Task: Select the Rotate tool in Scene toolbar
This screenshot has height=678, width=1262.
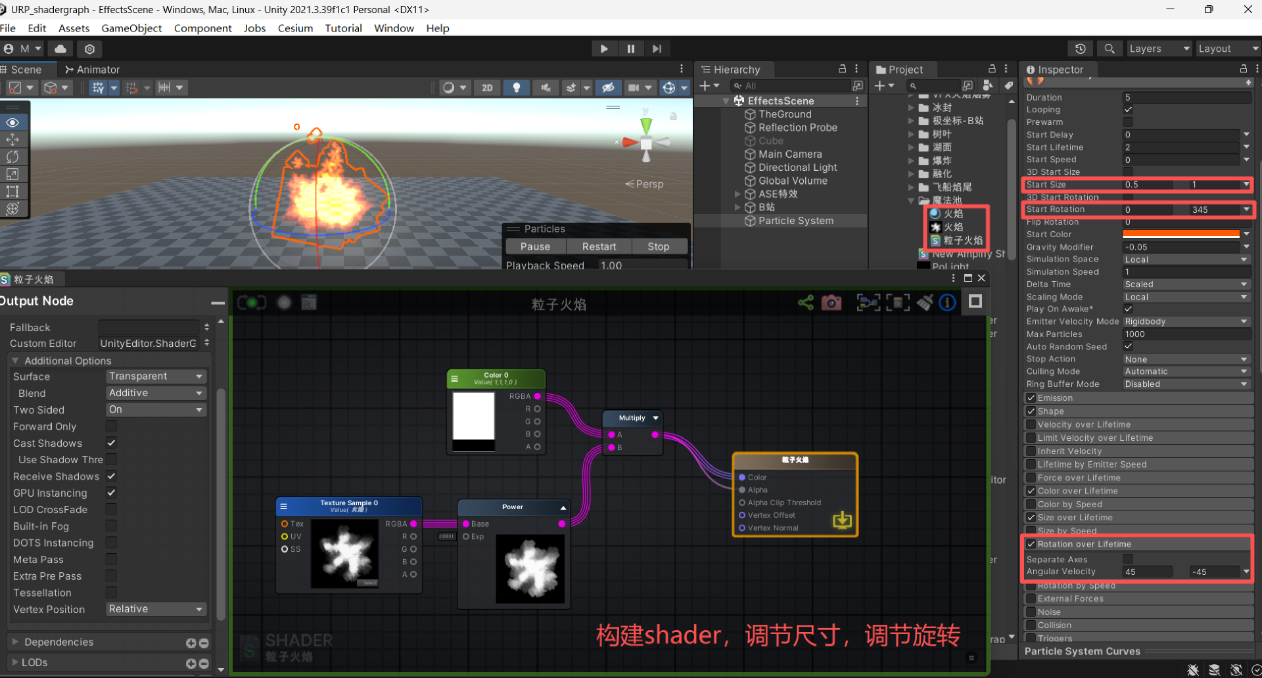Action: pos(12,156)
